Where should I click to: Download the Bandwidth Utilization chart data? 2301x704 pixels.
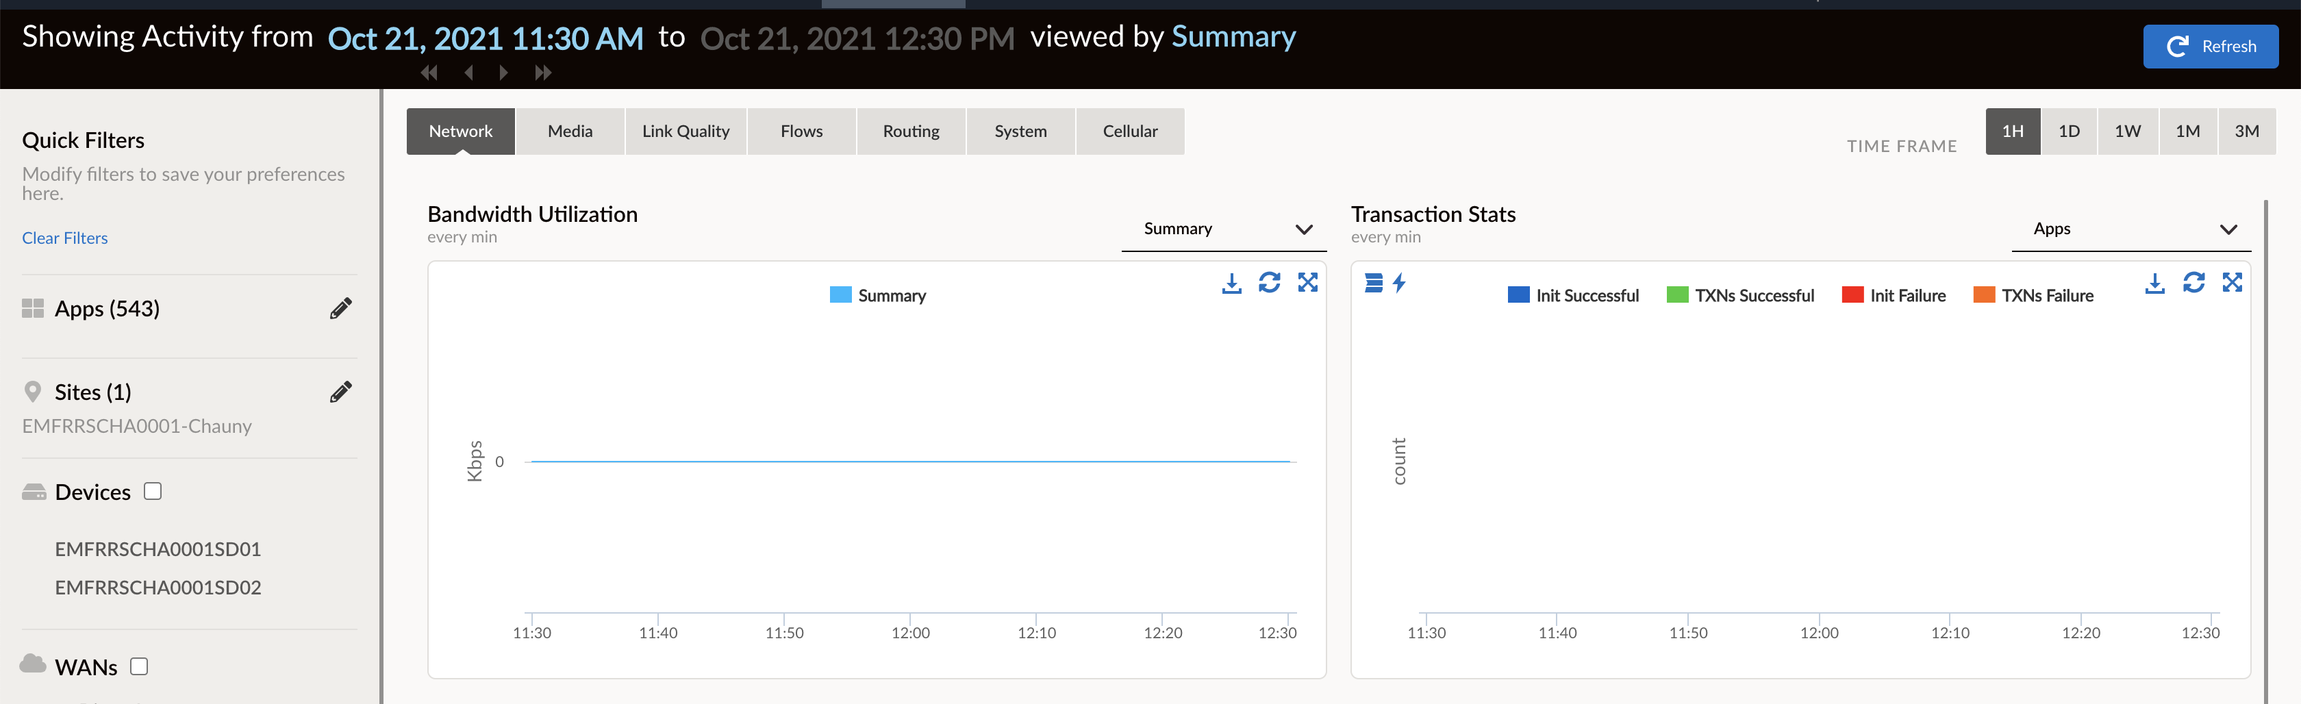pos(1231,284)
